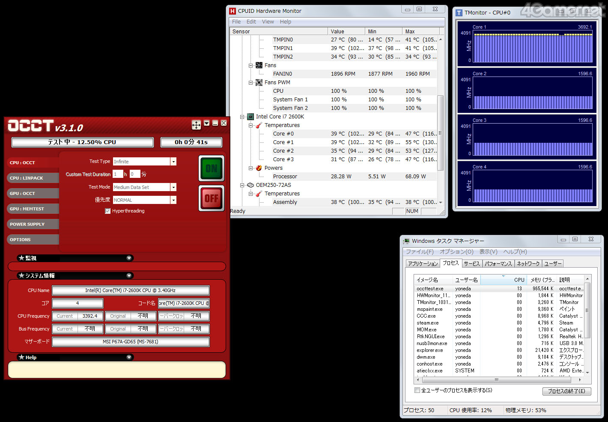This screenshot has height=422, width=608.
Task: Click the Fans PWM node icon in HWMonitor
Action: 259,83
